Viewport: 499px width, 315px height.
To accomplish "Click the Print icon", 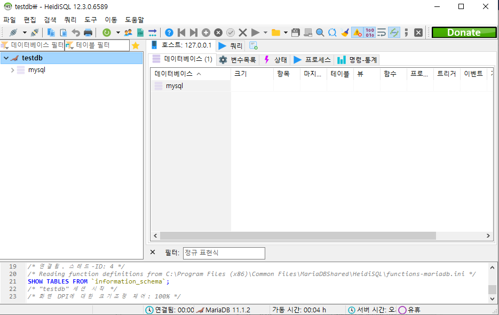I will coord(88,33).
